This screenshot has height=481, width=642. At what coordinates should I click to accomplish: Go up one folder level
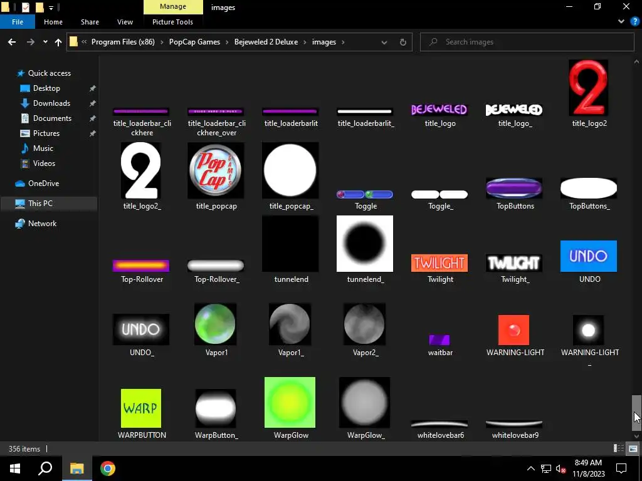tap(58, 42)
